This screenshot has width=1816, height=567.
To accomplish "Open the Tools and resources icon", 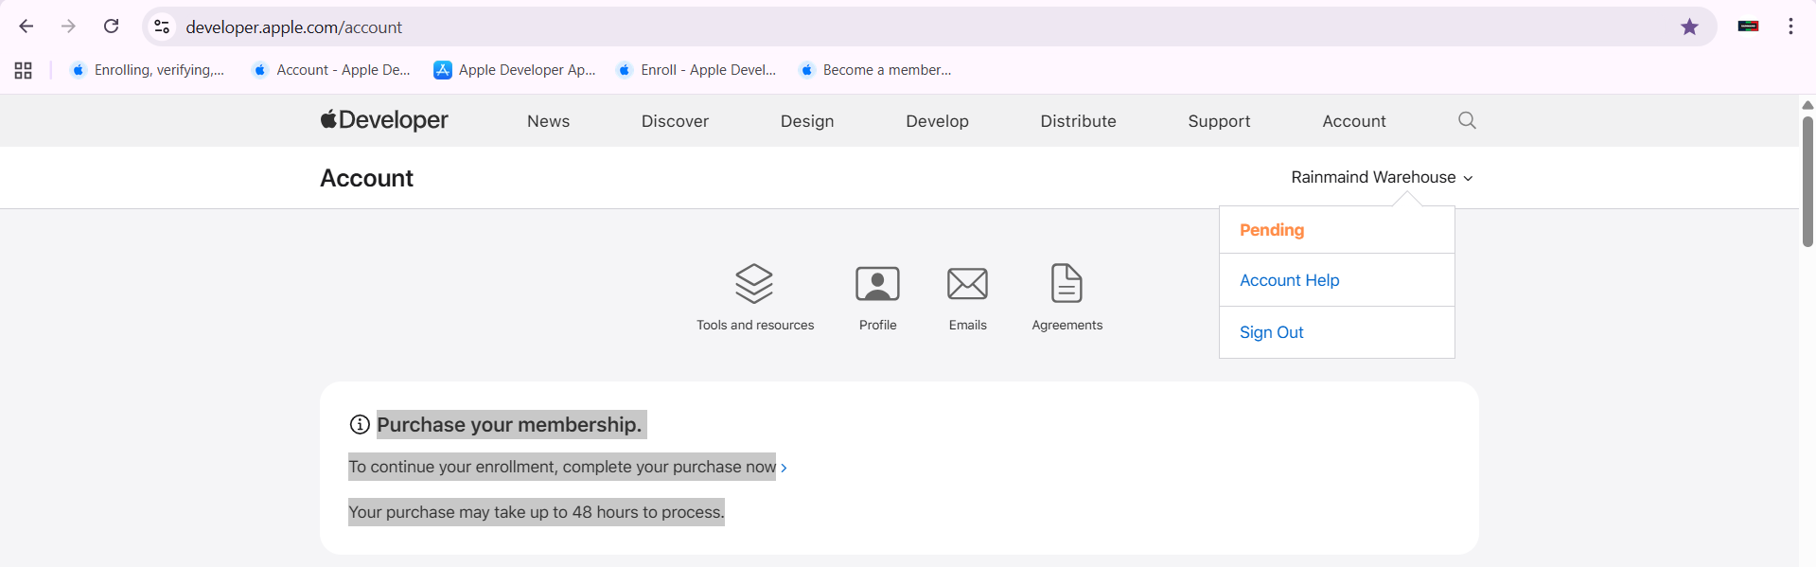I will [x=754, y=284].
